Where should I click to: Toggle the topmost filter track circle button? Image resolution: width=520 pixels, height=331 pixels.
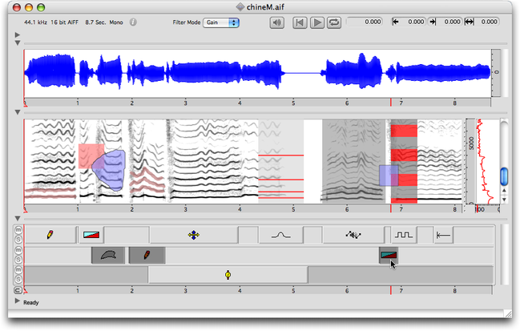pyautogui.click(x=18, y=231)
